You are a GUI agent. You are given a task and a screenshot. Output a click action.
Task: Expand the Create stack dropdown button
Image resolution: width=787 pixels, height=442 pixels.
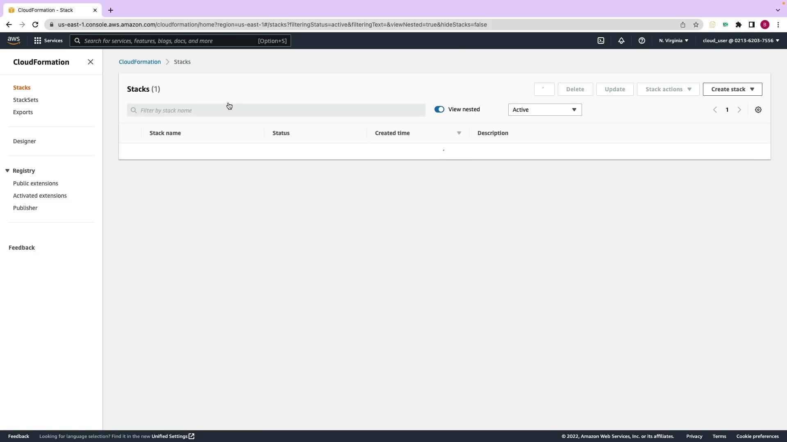[x=732, y=89]
